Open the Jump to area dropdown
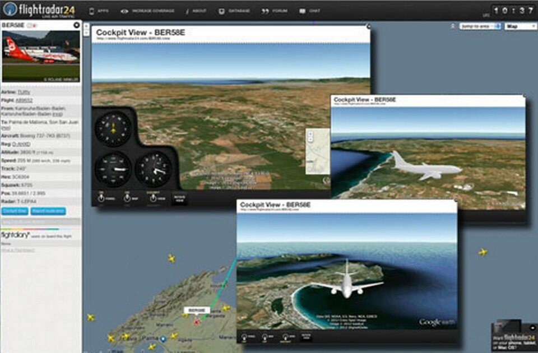Image resolution: width=538 pixels, height=353 pixels. coord(480,26)
